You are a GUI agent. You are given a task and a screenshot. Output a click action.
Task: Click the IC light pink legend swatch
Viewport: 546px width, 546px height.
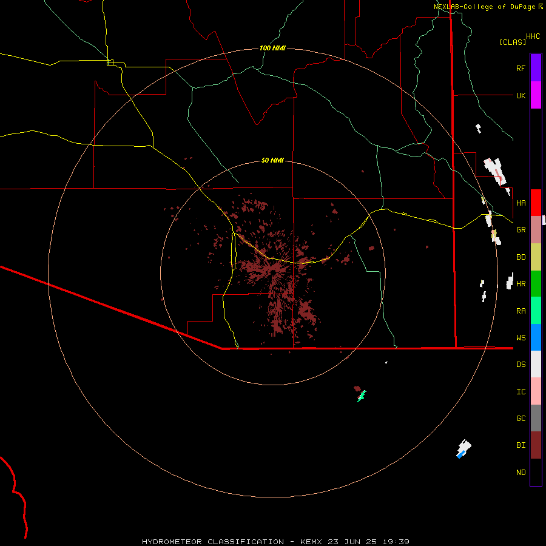[x=536, y=391]
